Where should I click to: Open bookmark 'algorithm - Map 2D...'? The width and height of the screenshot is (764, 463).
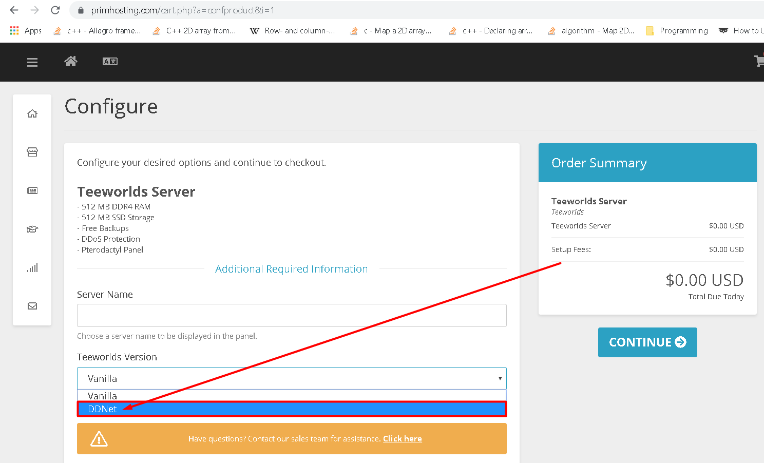pyautogui.click(x=590, y=31)
